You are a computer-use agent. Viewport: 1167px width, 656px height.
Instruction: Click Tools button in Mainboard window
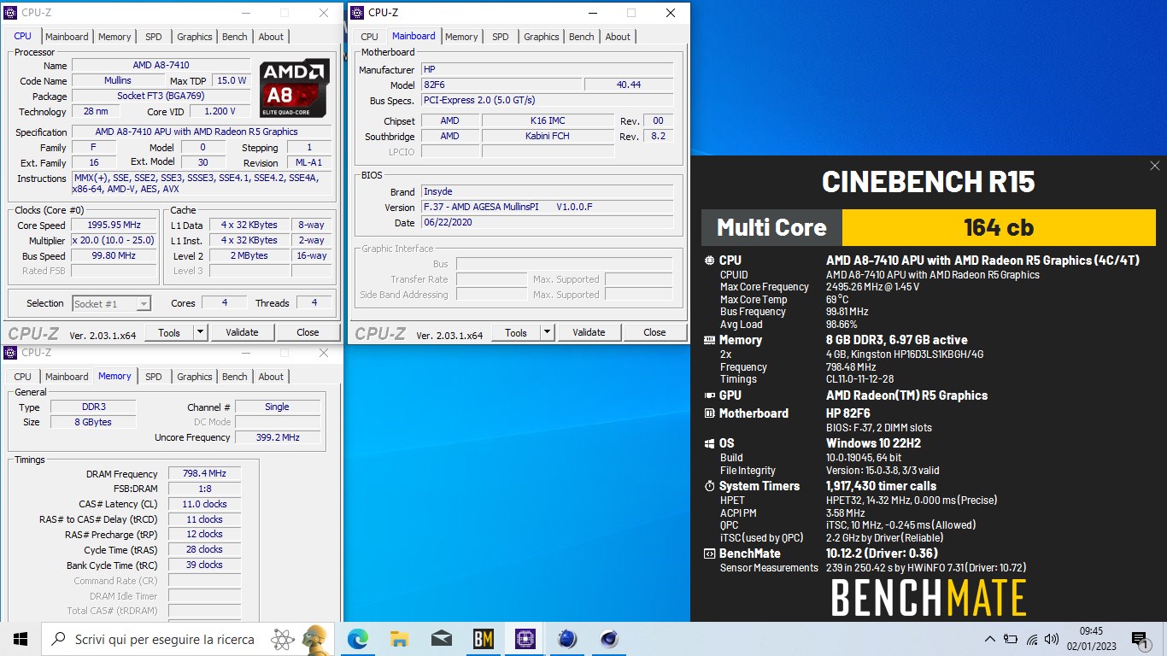pyautogui.click(x=516, y=332)
